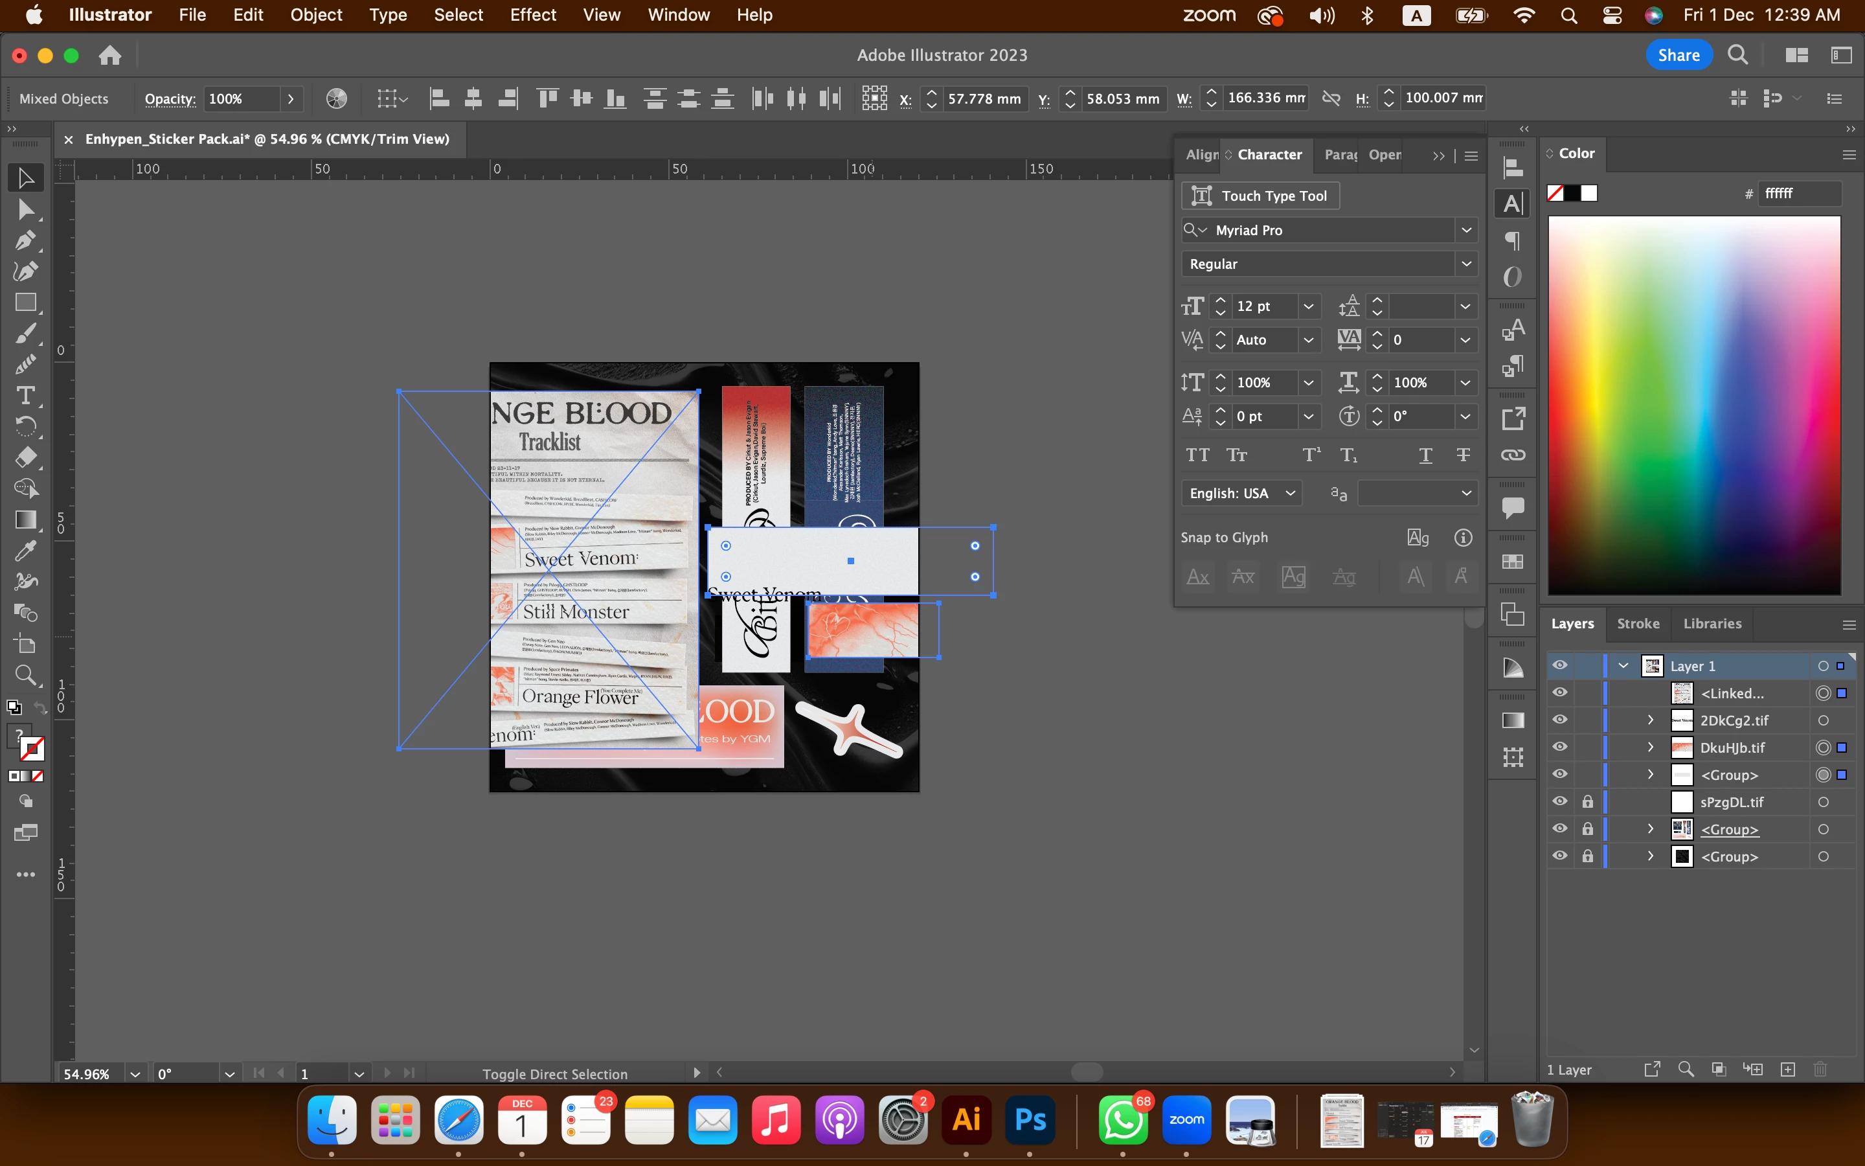Screen dimensions: 1865x1166
Task: Click the Touch Type Tool button
Action: [x=1260, y=196]
